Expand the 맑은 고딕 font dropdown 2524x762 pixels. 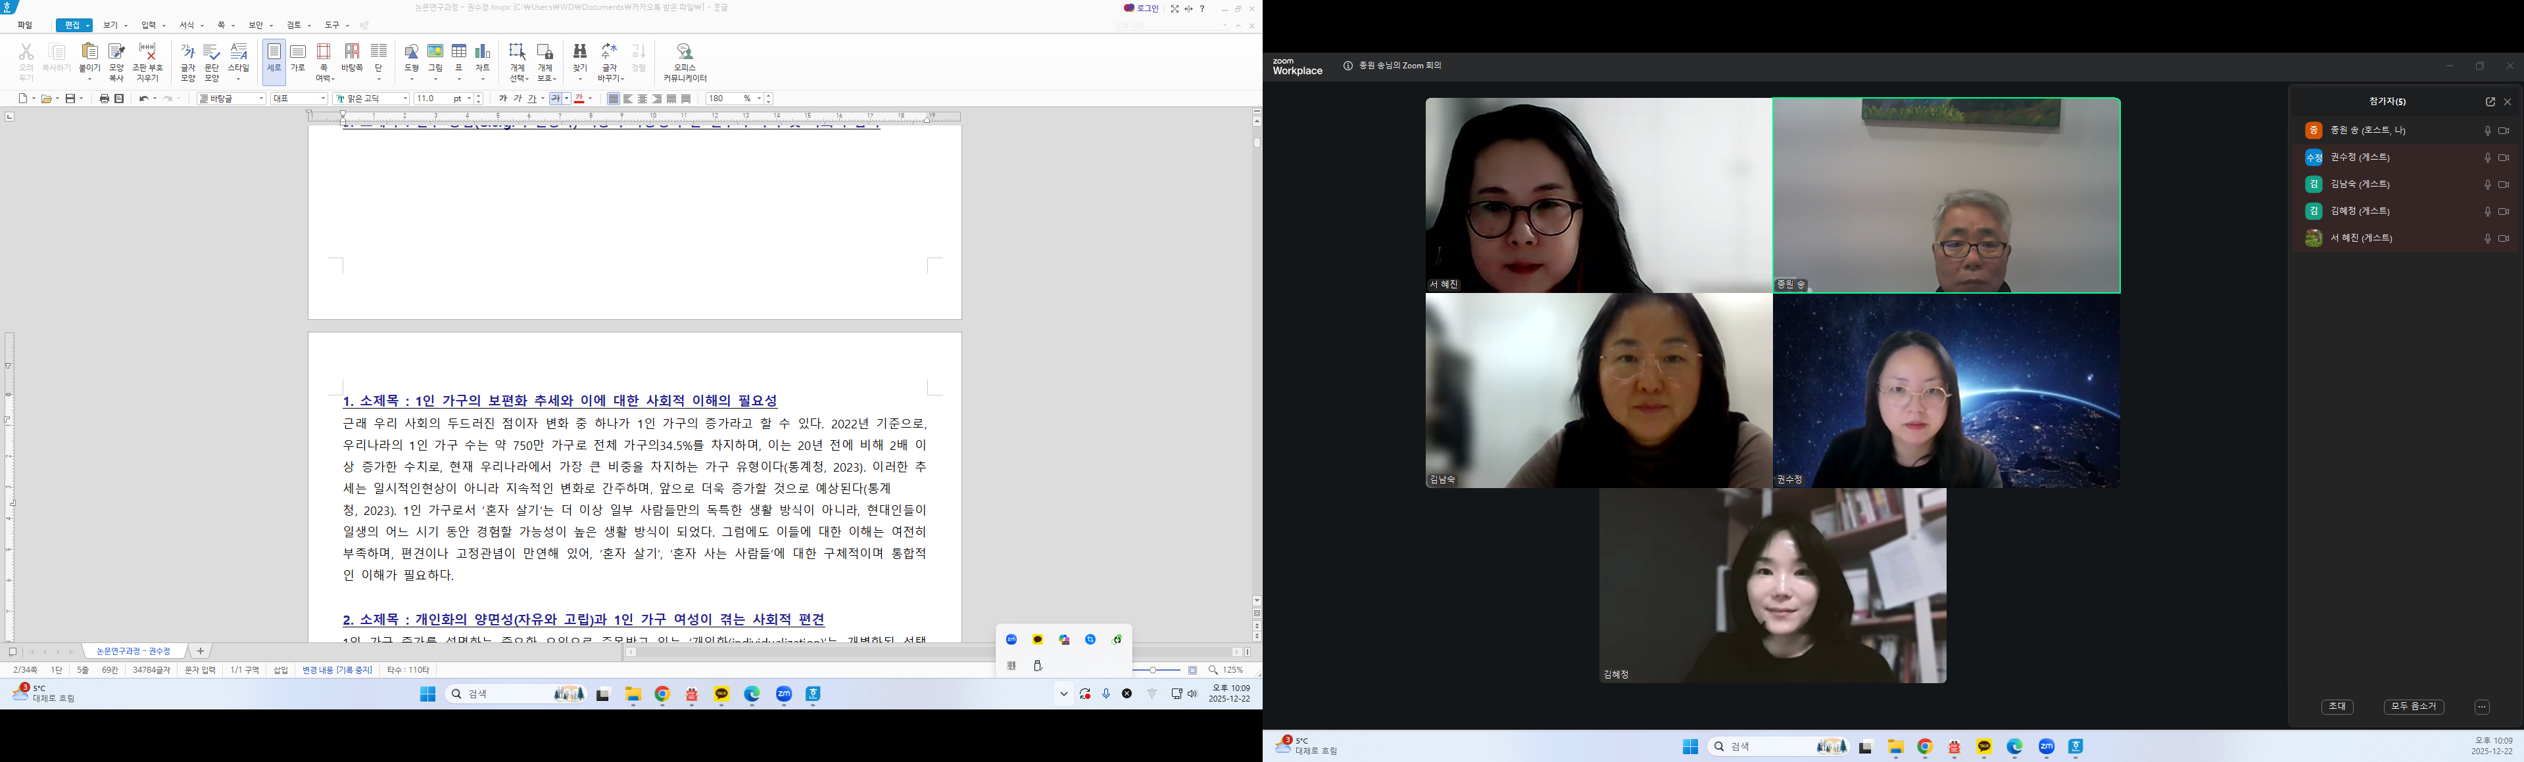(x=404, y=99)
